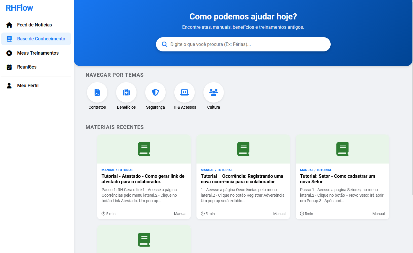Click the search magnifier icon
This screenshot has width=413, height=253.
[164, 44]
